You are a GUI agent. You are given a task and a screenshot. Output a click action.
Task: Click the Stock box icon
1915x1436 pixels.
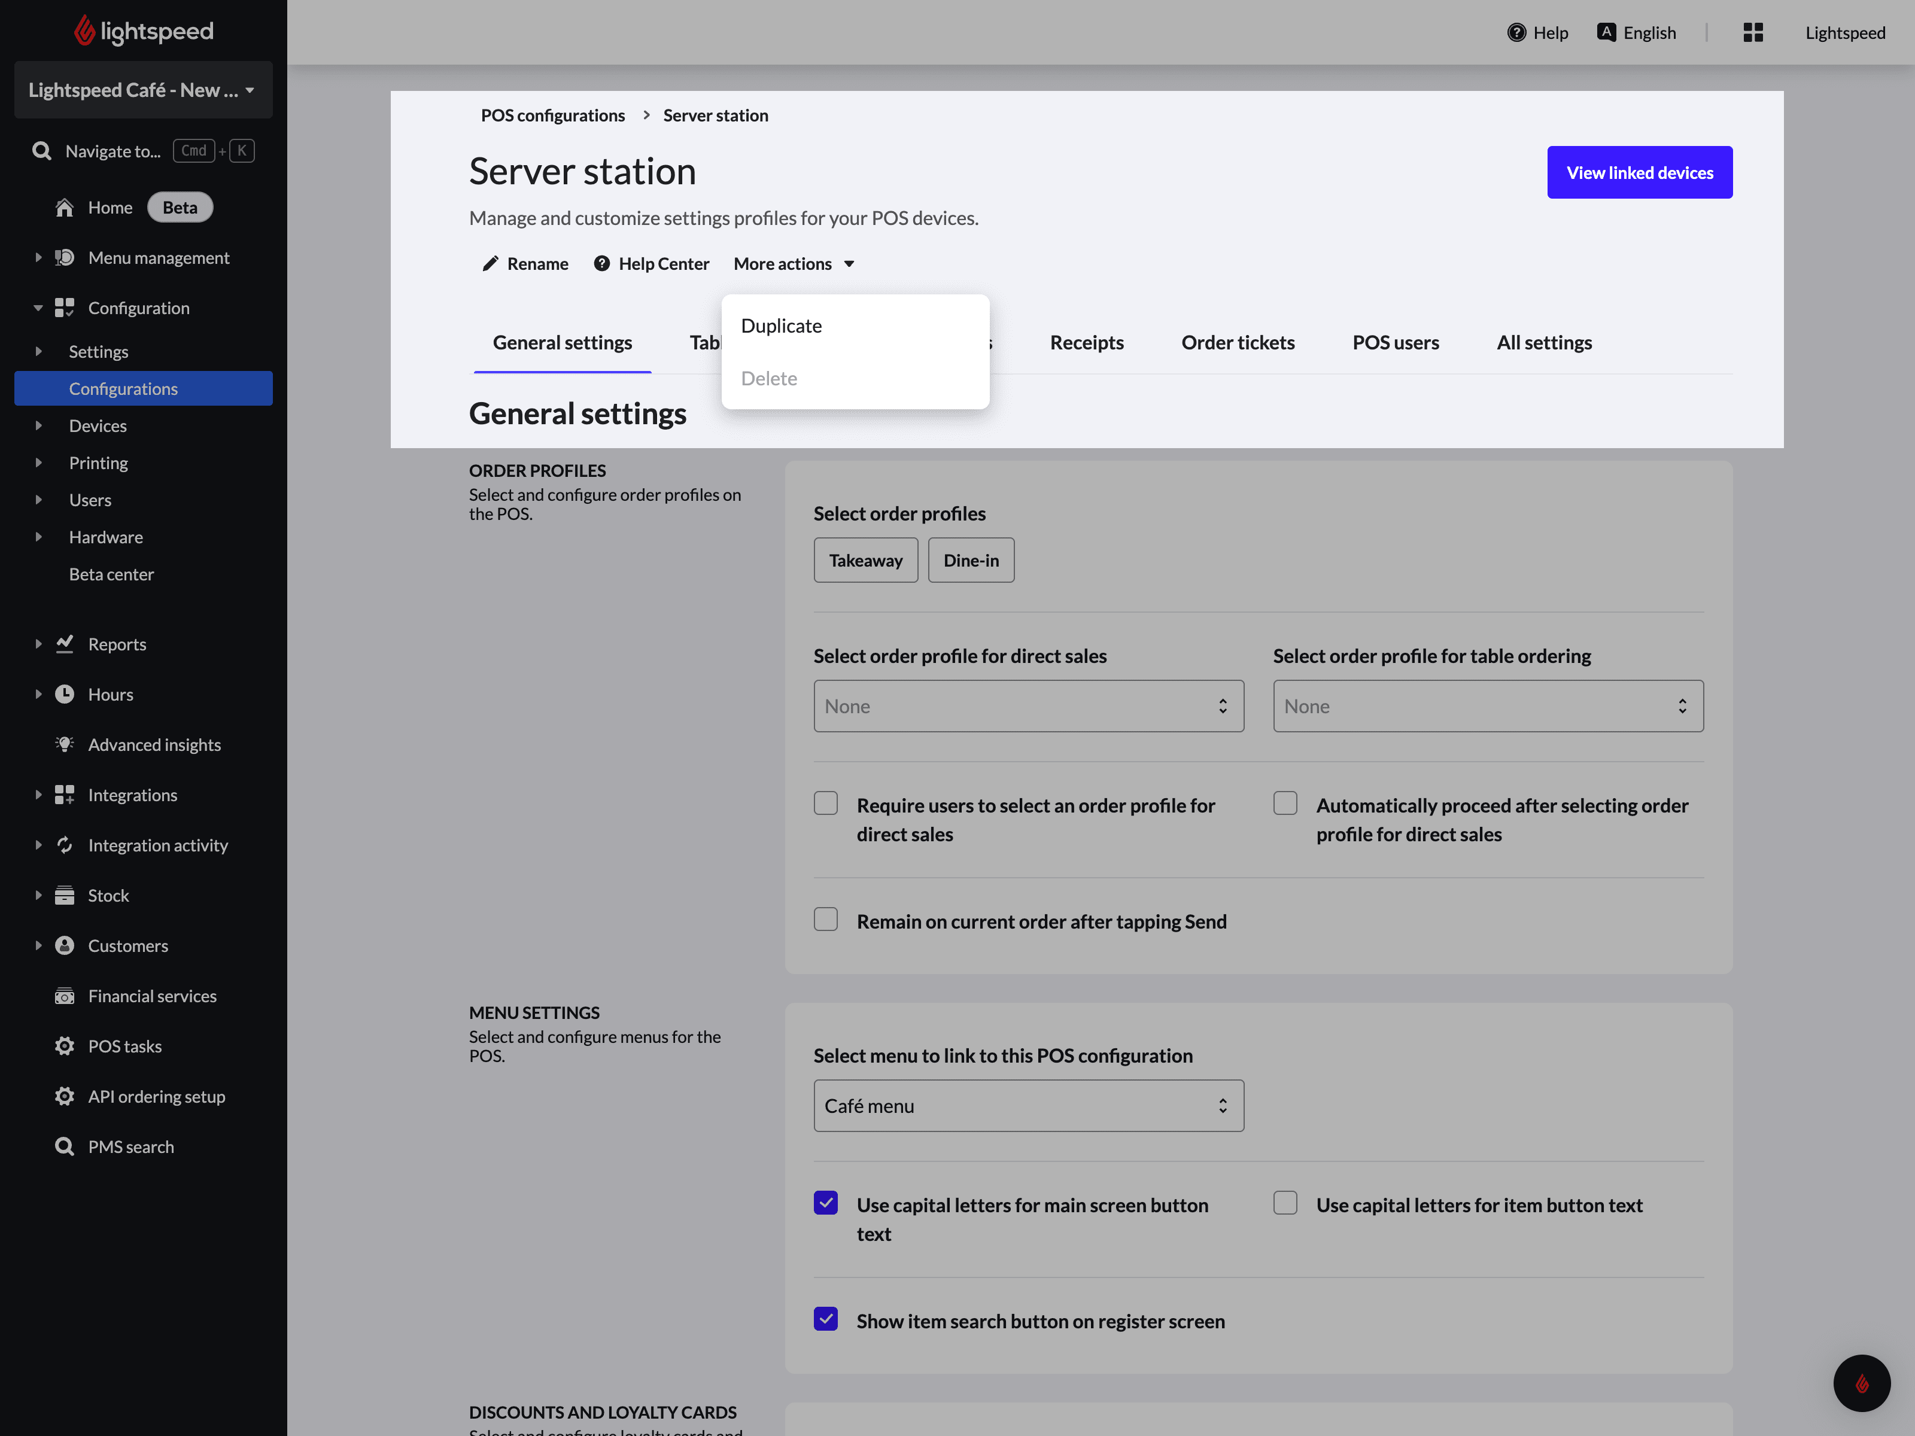(x=65, y=895)
